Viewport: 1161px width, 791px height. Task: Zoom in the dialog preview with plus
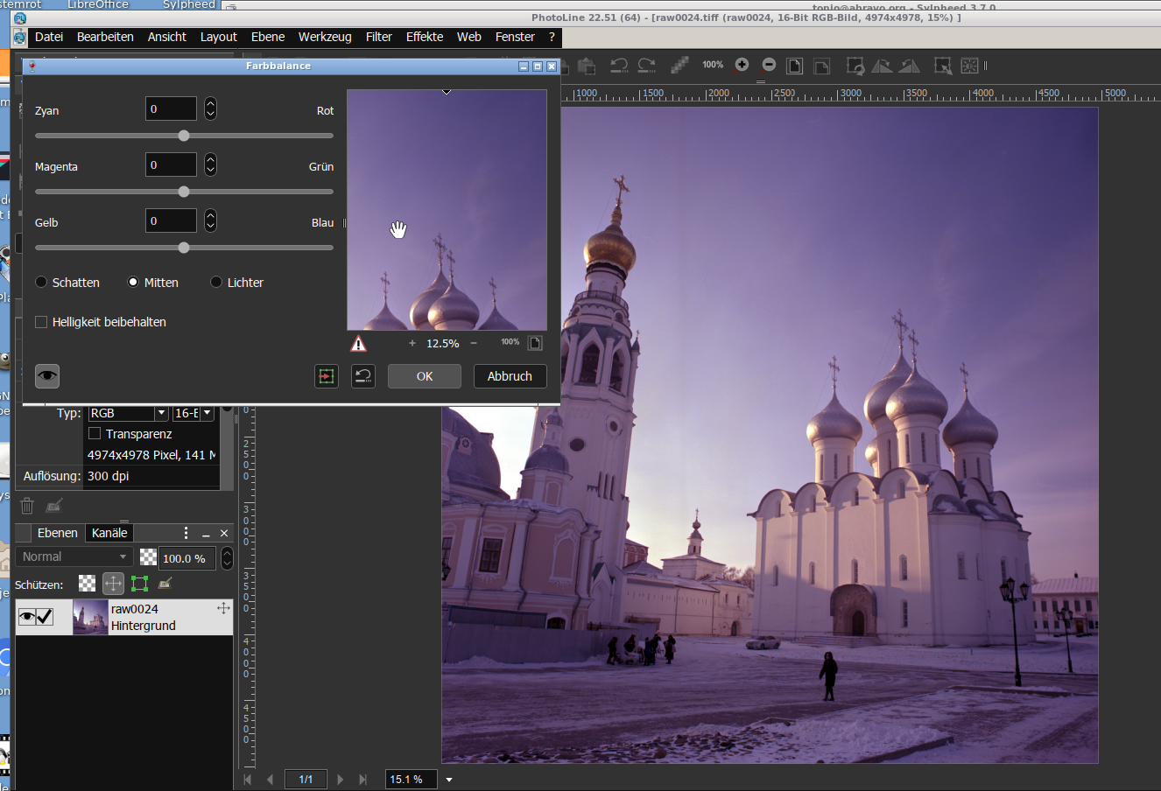pos(412,343)
